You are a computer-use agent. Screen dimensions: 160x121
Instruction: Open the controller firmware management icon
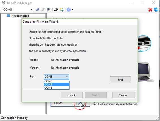pyautogui.click(x=49, y=10)
